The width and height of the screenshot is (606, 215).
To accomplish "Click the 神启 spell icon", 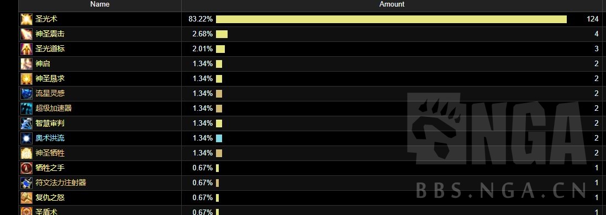I will (27, 64).
